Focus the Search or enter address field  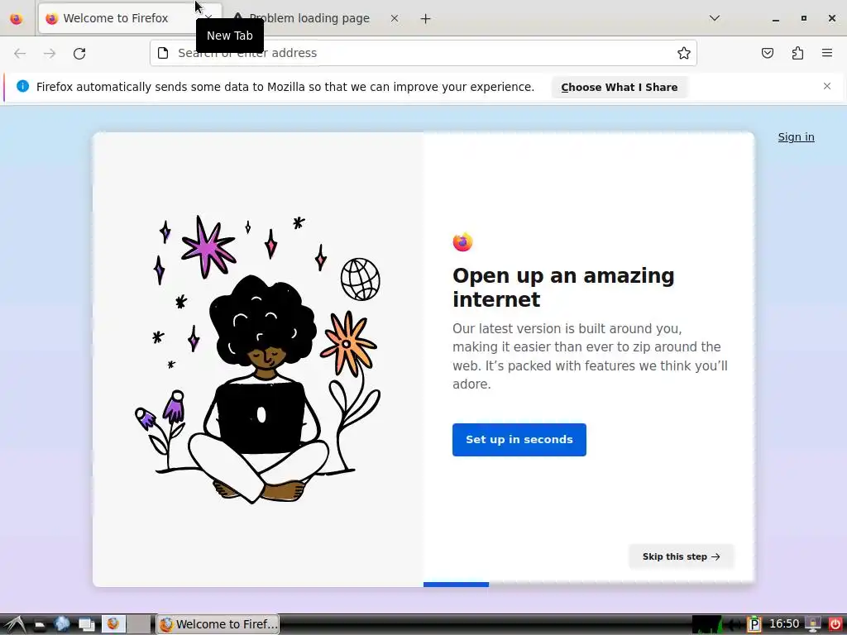[424, 53]
